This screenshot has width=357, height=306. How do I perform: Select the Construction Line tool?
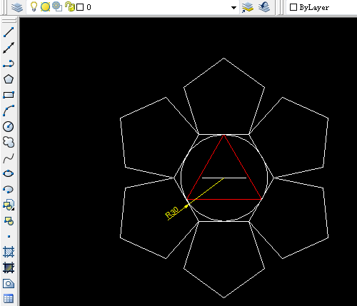coord(9,48)
